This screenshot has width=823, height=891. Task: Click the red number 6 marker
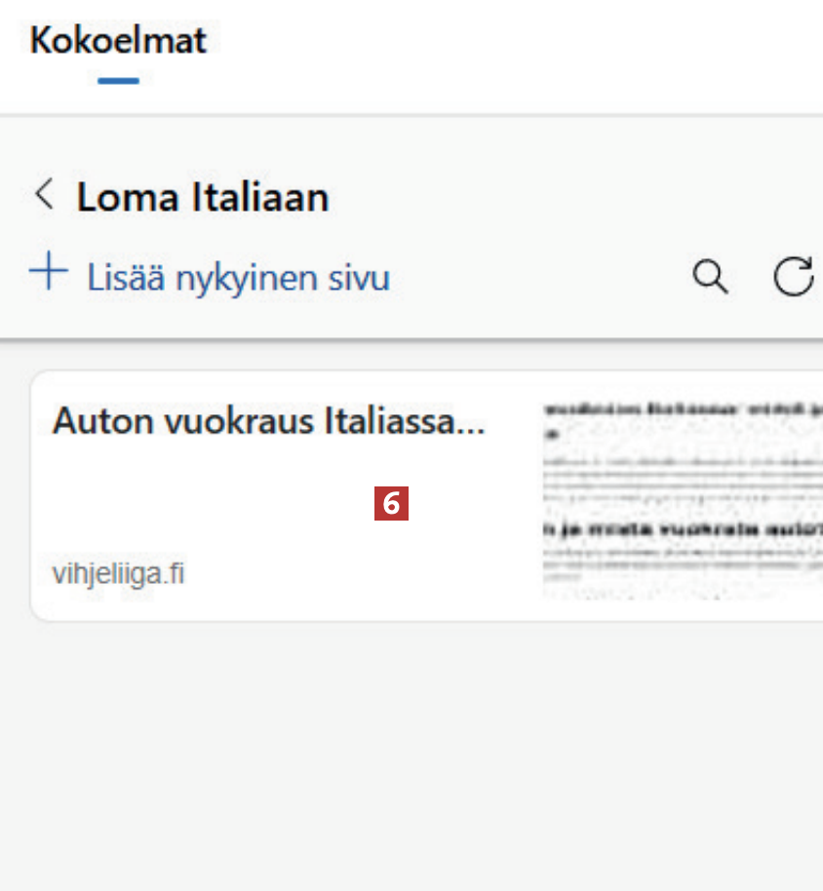pyautogui.click(x=391, y=503)
